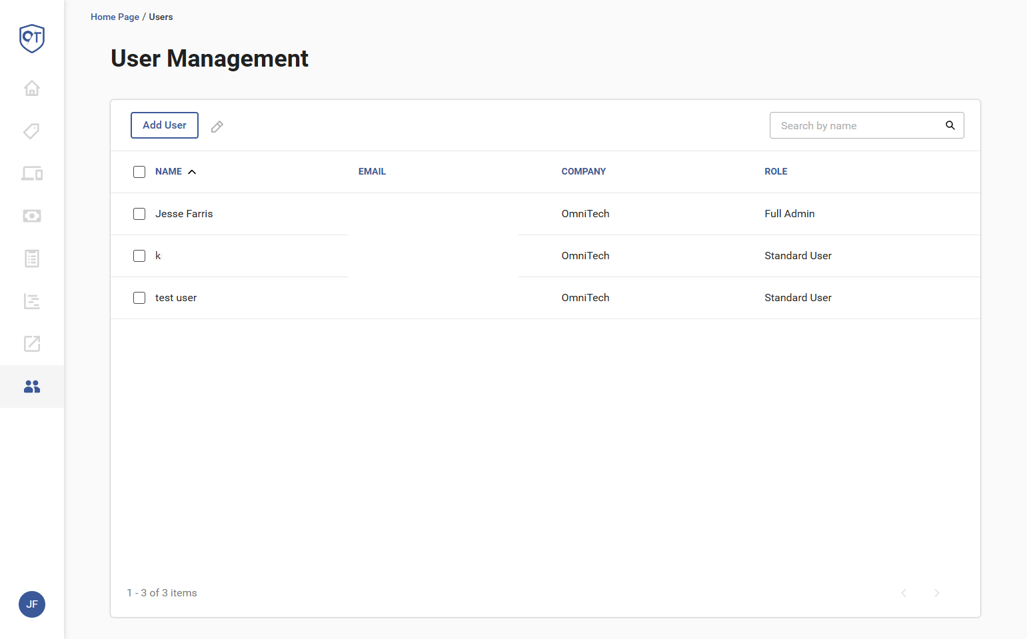Toggle the select-all checkbox in header
The width and height of the screenshot is (1027, 639).
pos(139,172)
